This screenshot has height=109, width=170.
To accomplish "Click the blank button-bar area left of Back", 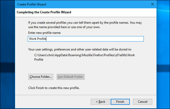I will [52, 101].
